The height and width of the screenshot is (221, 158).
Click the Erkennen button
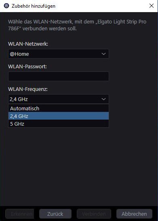20,214
